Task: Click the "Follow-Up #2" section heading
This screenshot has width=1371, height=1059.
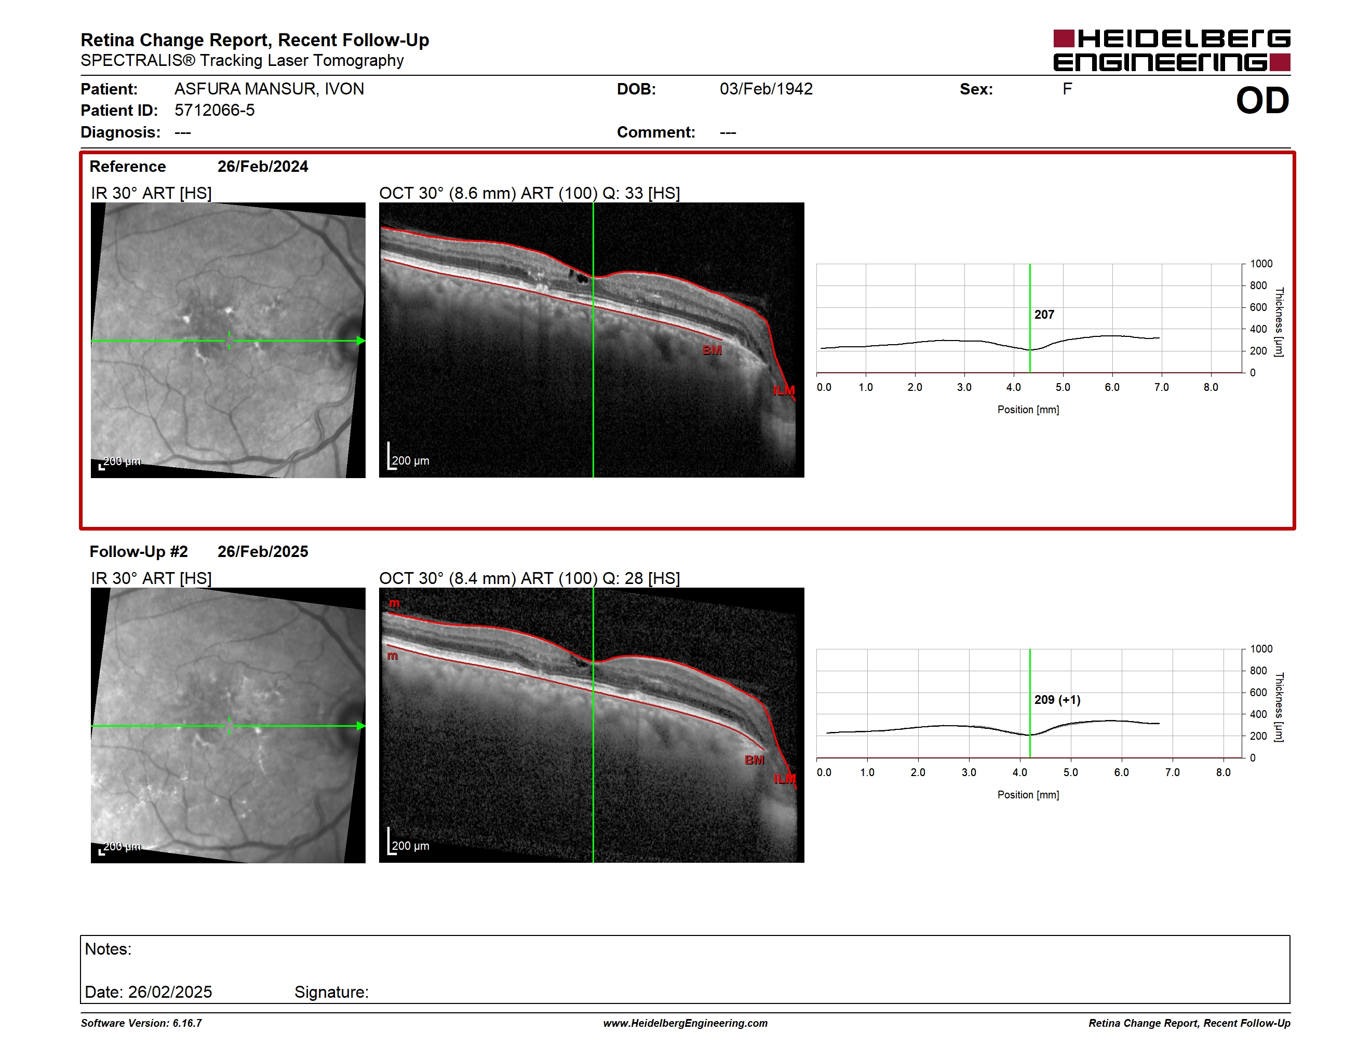Action: click(x=138, y=551)
